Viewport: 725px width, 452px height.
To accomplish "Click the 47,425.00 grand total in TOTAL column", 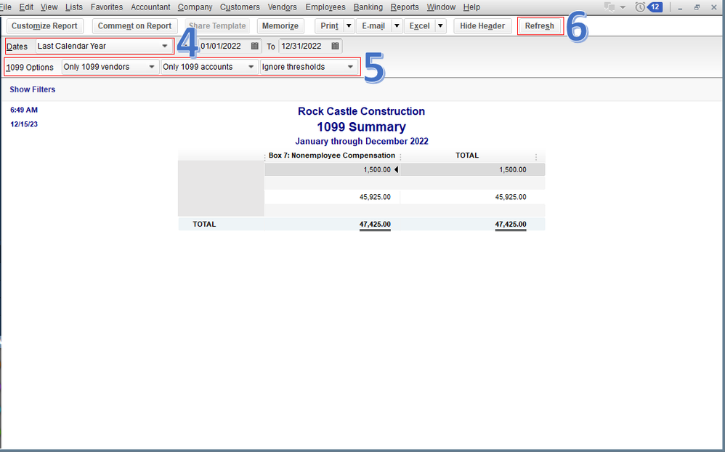I will [x=511, y=225].
